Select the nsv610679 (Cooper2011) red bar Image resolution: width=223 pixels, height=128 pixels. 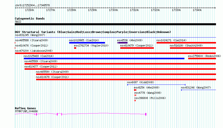[x=137, y=48]
